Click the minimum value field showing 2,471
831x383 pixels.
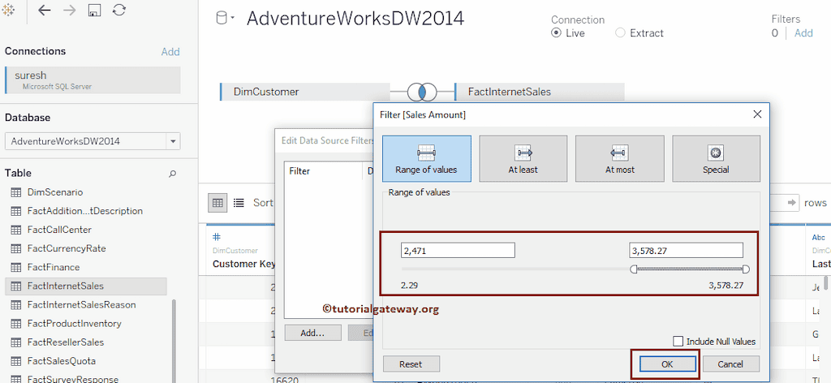point(458,251)
